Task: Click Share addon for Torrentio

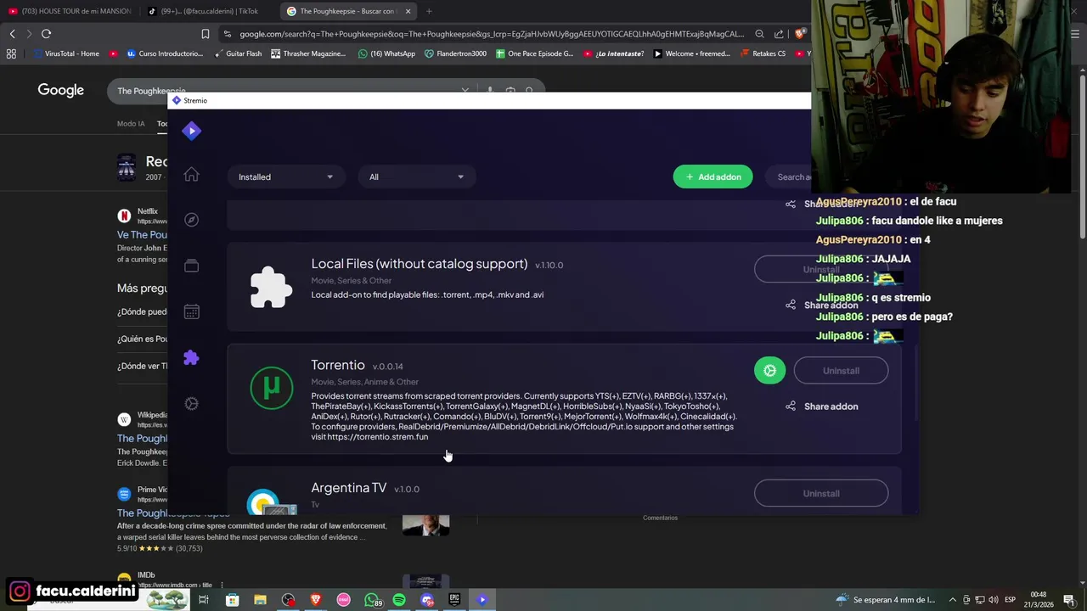Action: point(821,406)
